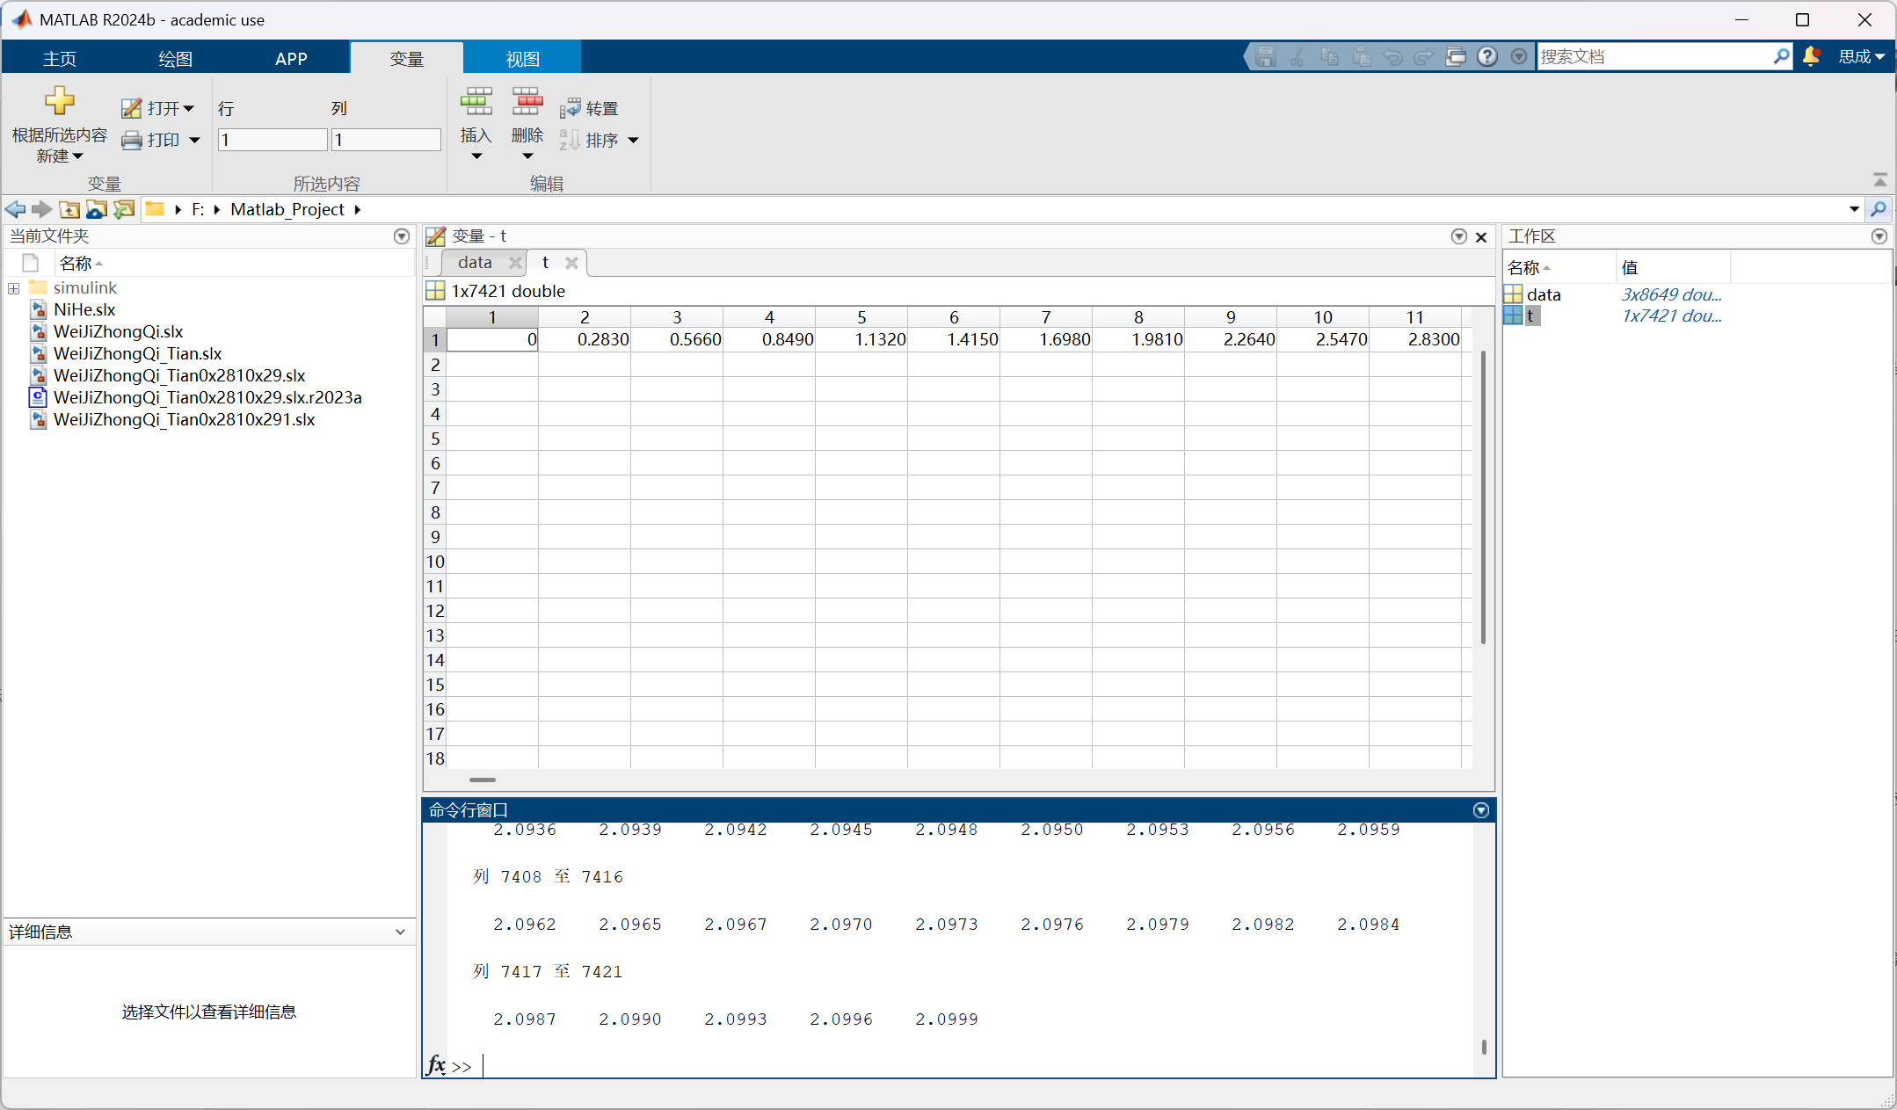The image size is (1897, 1110).
Task: Click the back navigation arrow
Action: (x=15, y=209)
